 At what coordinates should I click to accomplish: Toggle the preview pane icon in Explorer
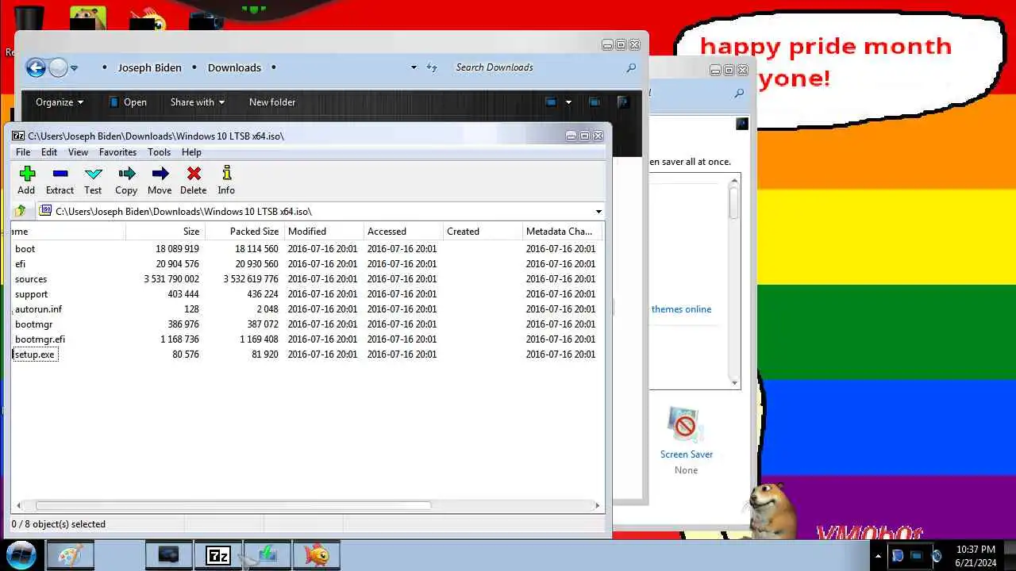point(594,102)
